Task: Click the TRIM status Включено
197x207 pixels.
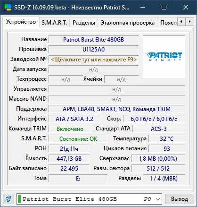Action: coord(70,129)
